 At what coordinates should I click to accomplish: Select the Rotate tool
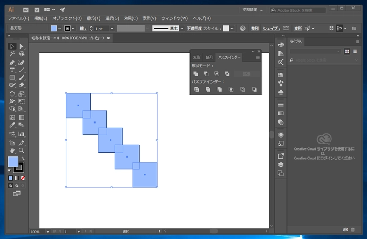[x=12, y=94]
